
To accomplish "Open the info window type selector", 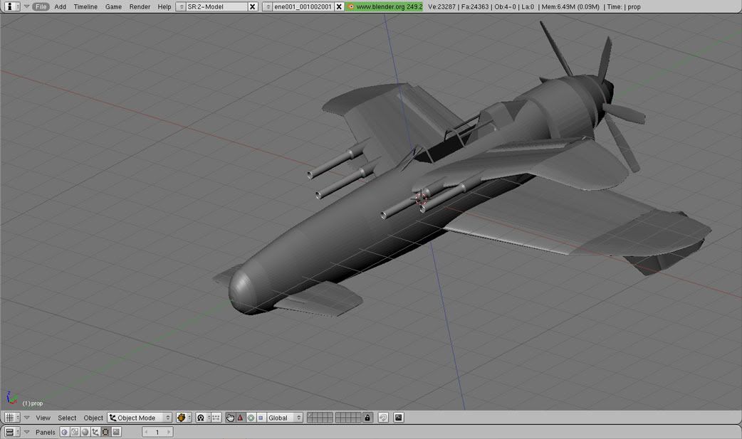I will pos(11,6).
